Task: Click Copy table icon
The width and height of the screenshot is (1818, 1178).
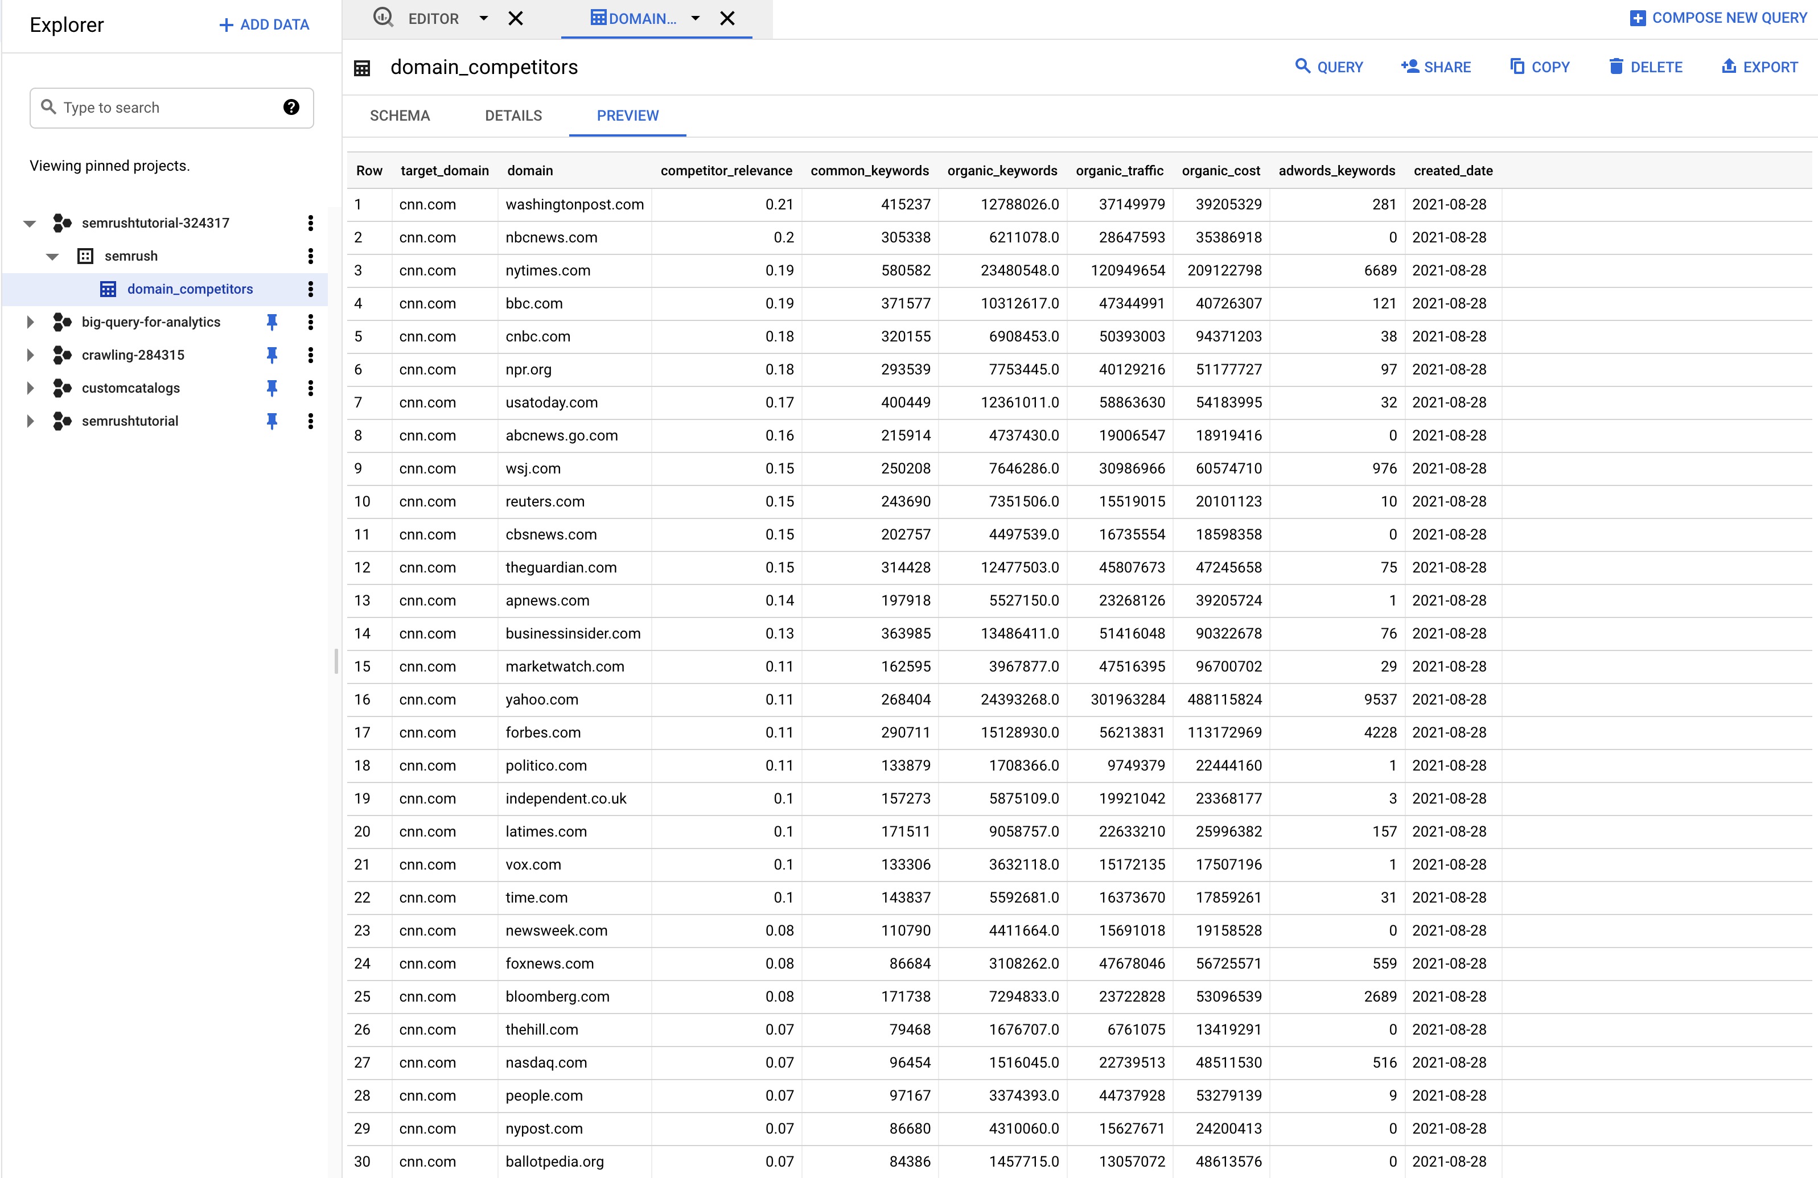Action: pos(1517,67)
